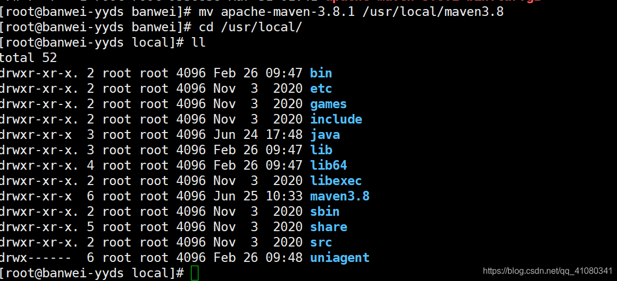Click the 'games' directory name
The height and width of the screenshot is (281, 617).
[x=328, y=104]
